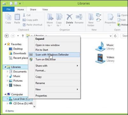Select Music in the navigation tree
Viewport: 128px width, 115px height.
pos(15,76)
